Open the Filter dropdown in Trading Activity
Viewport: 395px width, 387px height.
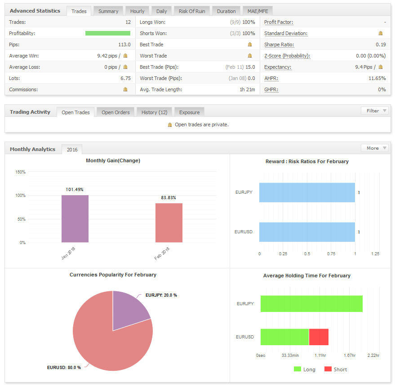(x=375, y=111)
